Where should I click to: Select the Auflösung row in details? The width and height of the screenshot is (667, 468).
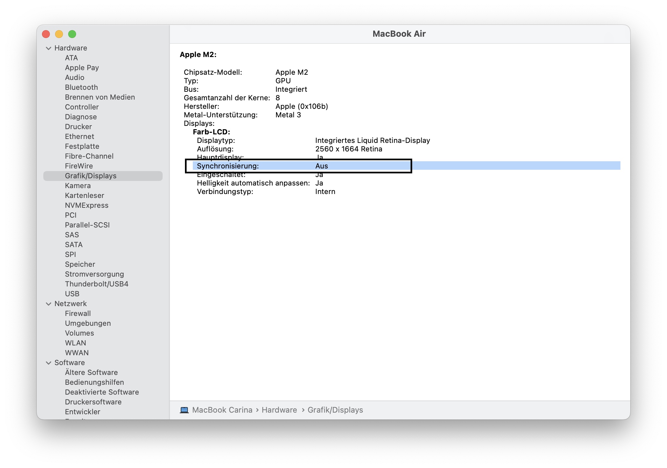215,149
